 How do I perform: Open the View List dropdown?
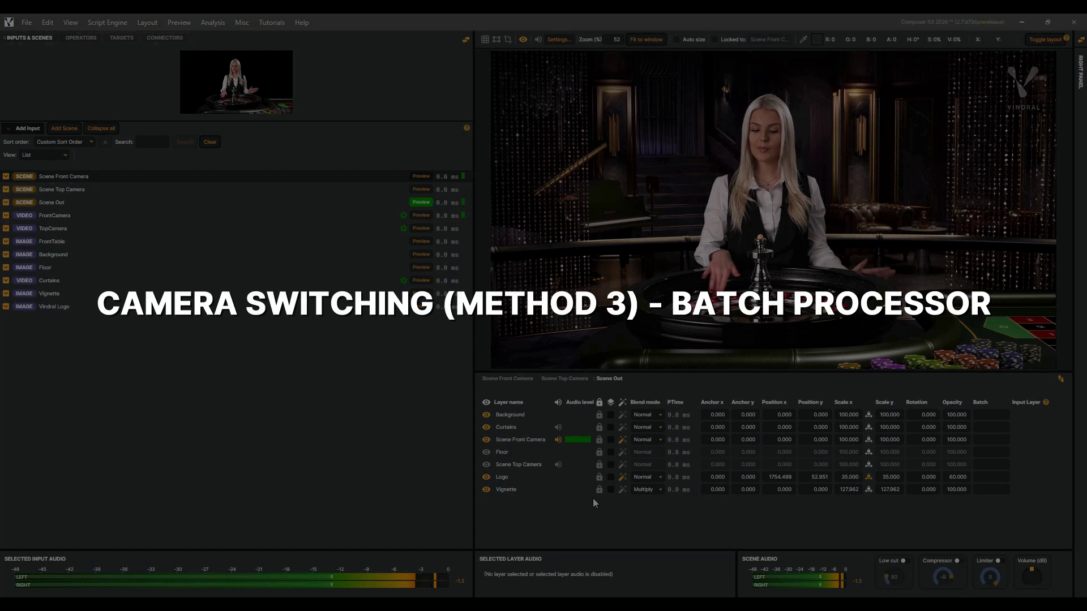click(x=45, y=155)
